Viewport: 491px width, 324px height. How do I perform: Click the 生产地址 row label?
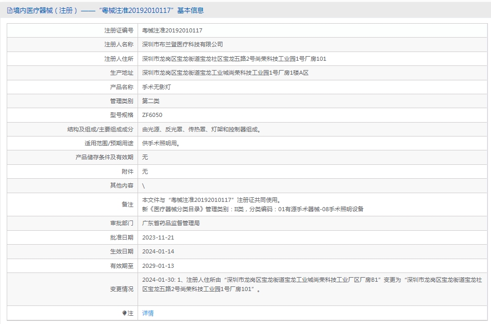[x=122, y=73]
